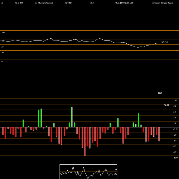
Task: Click the 'SI(TM)' header text
Action: pos(68,3)
